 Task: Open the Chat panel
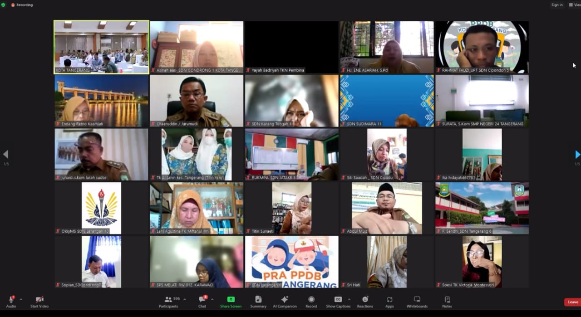202,301
